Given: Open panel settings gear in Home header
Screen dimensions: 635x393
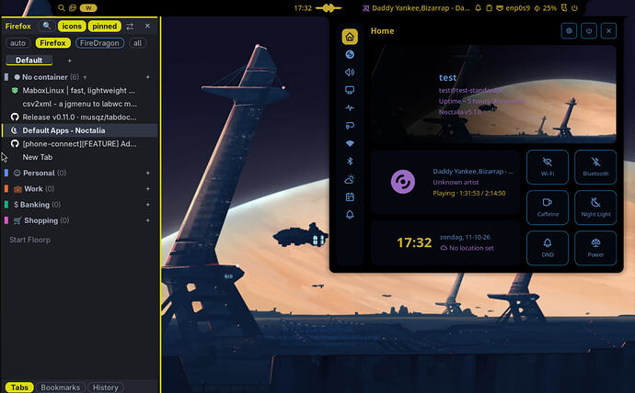Looking at the screenshot, I should [x=569, y=30].
